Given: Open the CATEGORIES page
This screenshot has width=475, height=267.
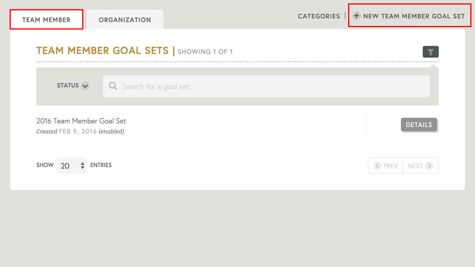Looking at the screenshot, I should (319, 16).
